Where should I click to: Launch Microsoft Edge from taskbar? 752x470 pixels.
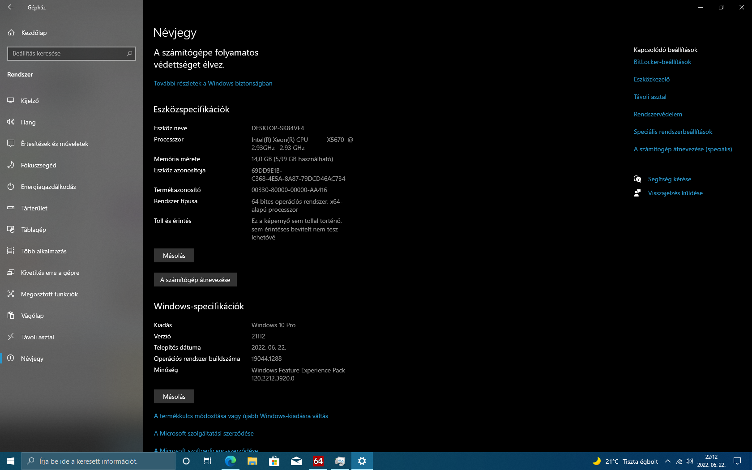point(230,461)
